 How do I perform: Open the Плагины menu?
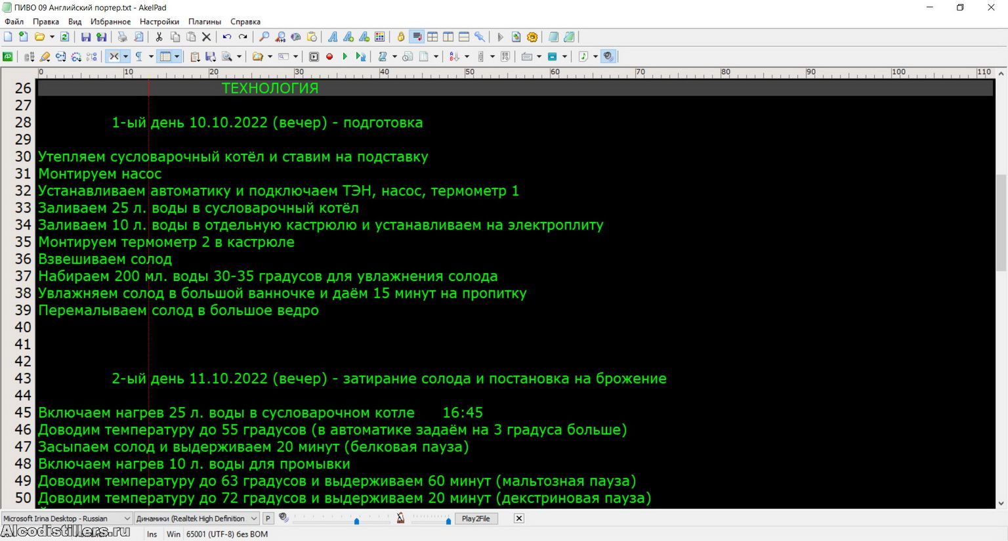tap(204, 22)
